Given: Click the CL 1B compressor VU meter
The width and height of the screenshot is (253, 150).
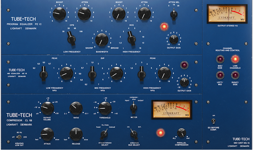Looking at the screenshot, I should [172, 110].
